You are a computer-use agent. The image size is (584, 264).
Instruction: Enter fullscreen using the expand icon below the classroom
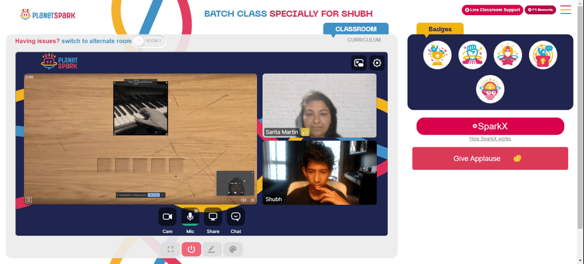pyautogui.click(x=171, y=249)
